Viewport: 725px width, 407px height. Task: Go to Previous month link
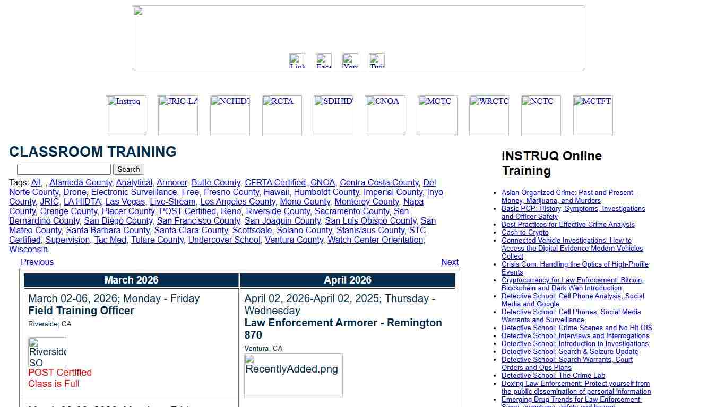[37, 262]
